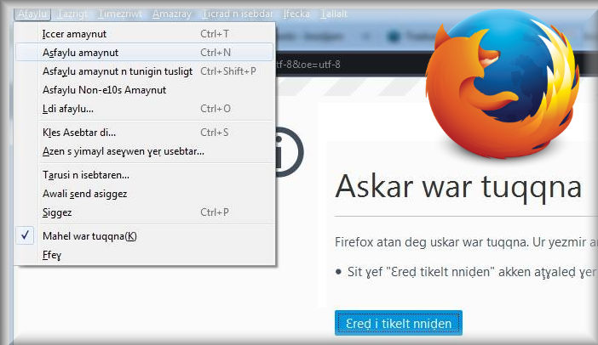Select Ldi afaylu... menu item
The image size is (598, 345).
click(x=145, y=109)
